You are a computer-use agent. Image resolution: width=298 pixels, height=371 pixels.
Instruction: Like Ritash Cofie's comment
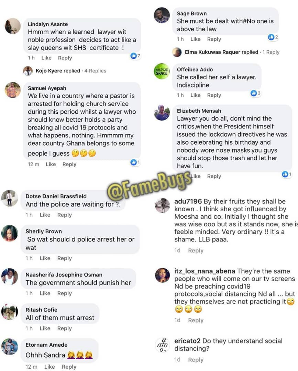coord(45,328)
